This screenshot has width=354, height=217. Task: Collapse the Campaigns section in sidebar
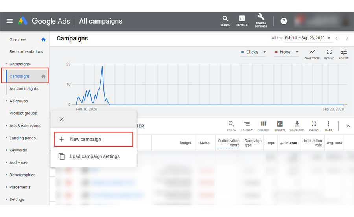[x=7, y=64]
